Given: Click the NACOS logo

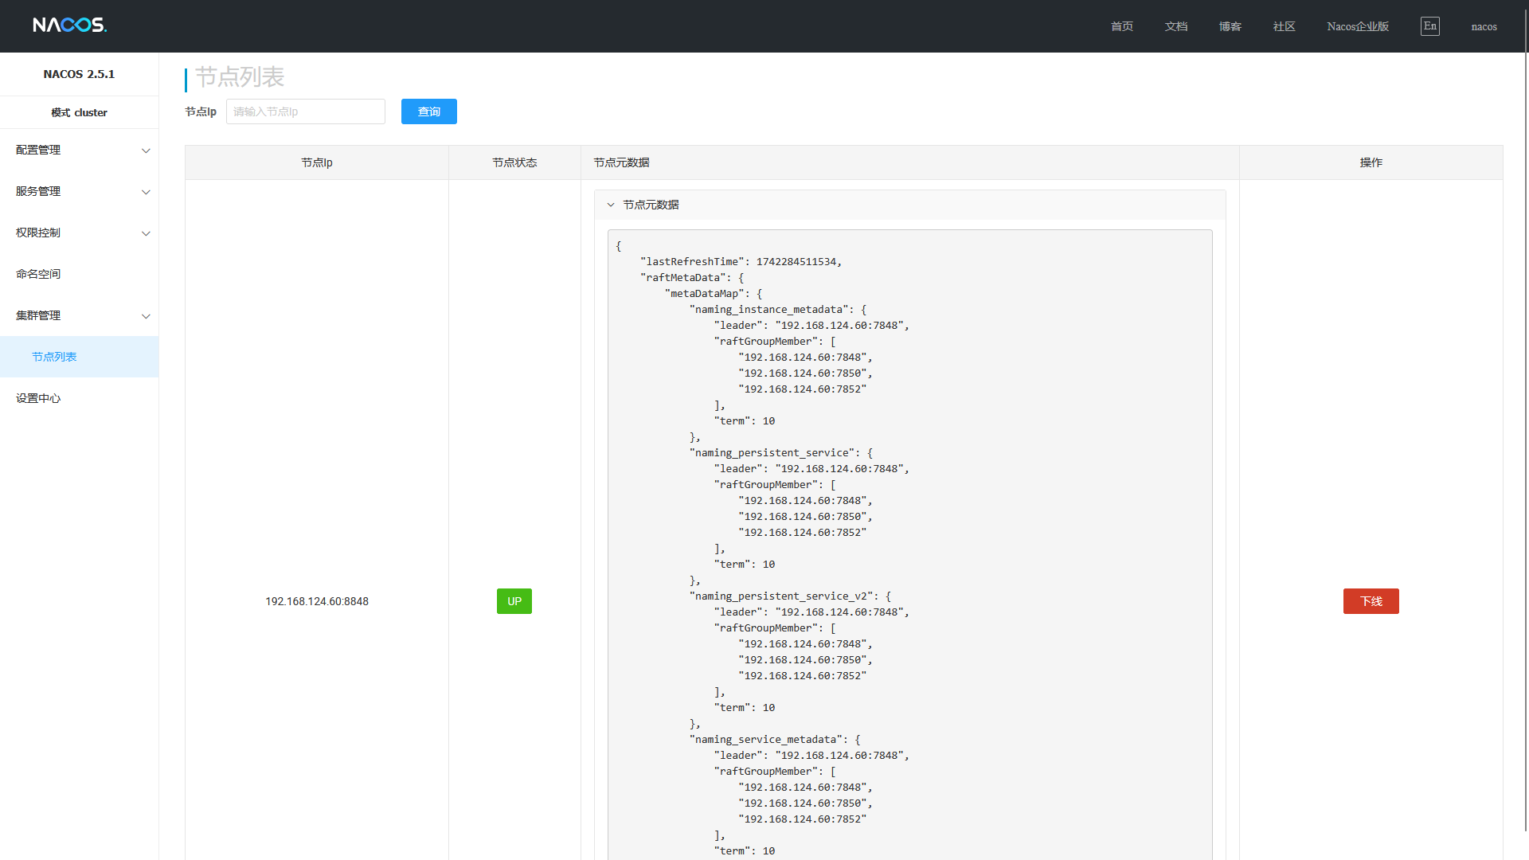Looking at the screenshot, I should (69, 25).
